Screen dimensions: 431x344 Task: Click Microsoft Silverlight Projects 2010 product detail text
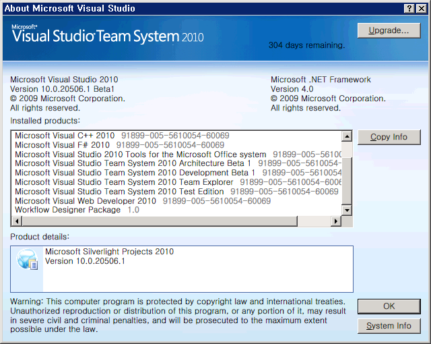pyautogui.click(x=109, y=252)
